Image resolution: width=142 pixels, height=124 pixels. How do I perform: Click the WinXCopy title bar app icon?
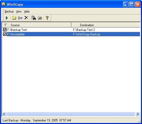click(x=4, y=4)
